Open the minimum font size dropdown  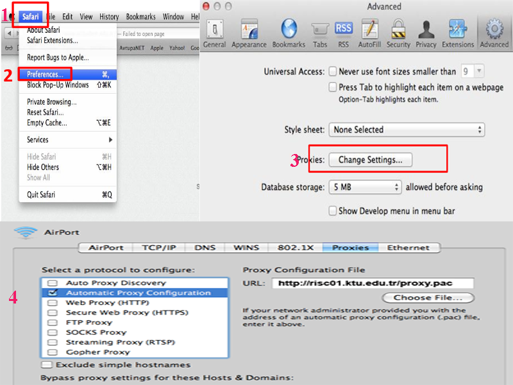tap(473, 72)
